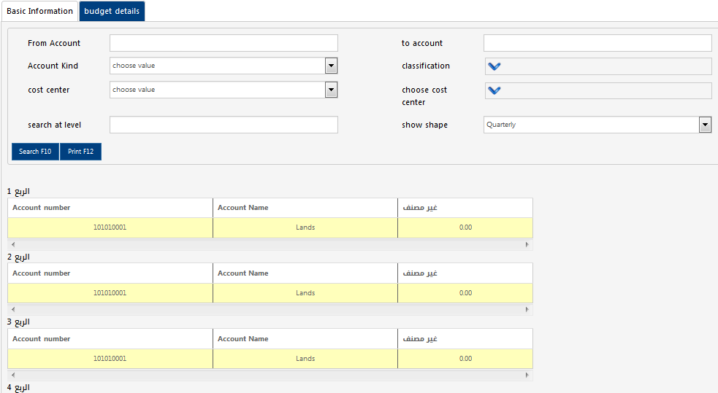Select the budget details tab
The height and width of the screenshot is (393, 718).
[x=112, y=11]
